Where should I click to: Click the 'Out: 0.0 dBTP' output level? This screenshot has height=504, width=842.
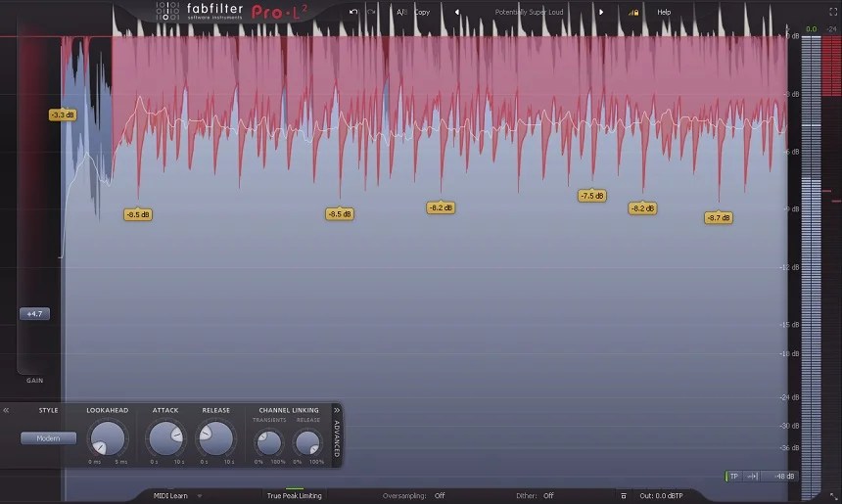[x=661, y=496]
